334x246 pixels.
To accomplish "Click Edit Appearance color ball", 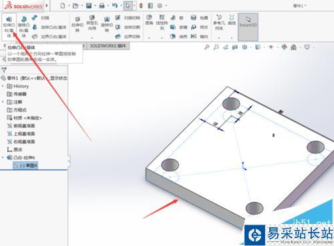I will click(x=284, y=47).
